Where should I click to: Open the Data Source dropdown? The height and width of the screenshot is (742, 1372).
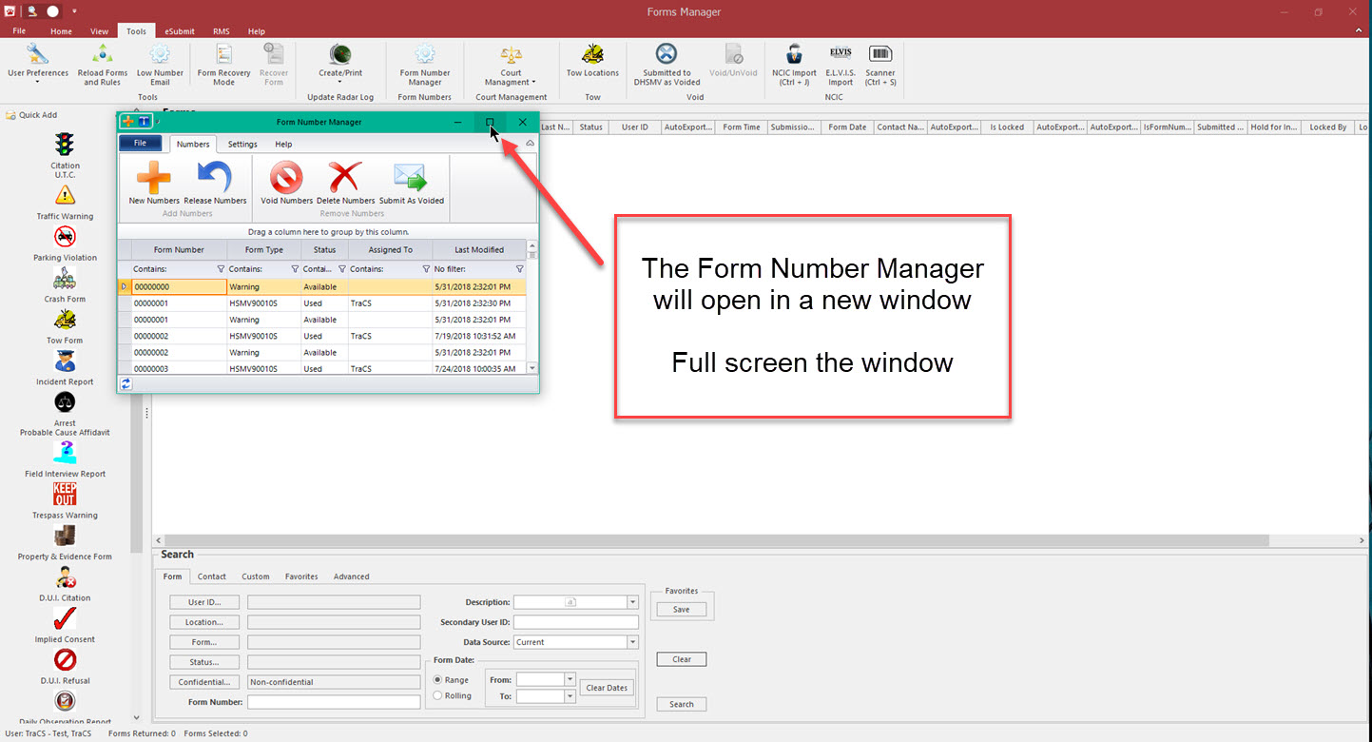[632, 642]
